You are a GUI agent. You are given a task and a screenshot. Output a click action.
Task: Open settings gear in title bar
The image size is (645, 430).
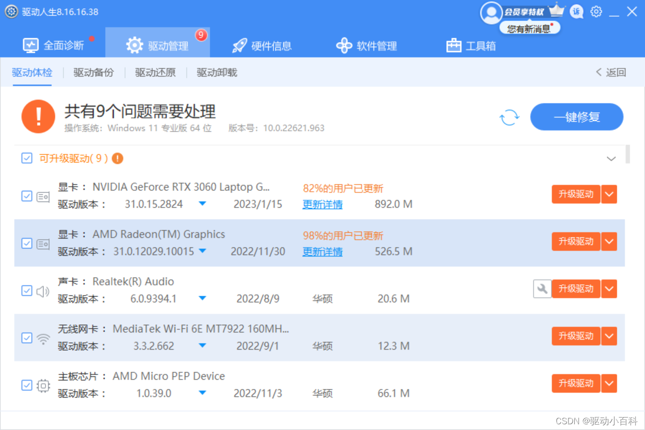(x=596, y=11)
